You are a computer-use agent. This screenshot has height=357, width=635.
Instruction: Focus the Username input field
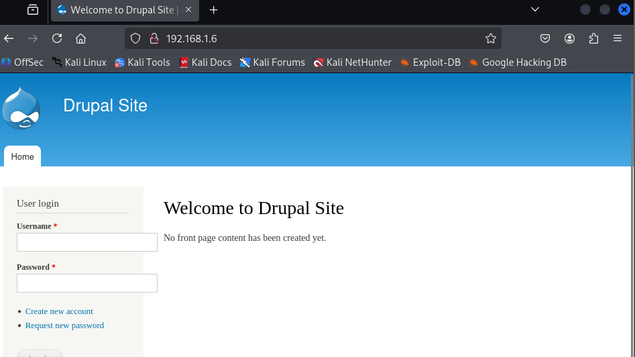(87, 242)
